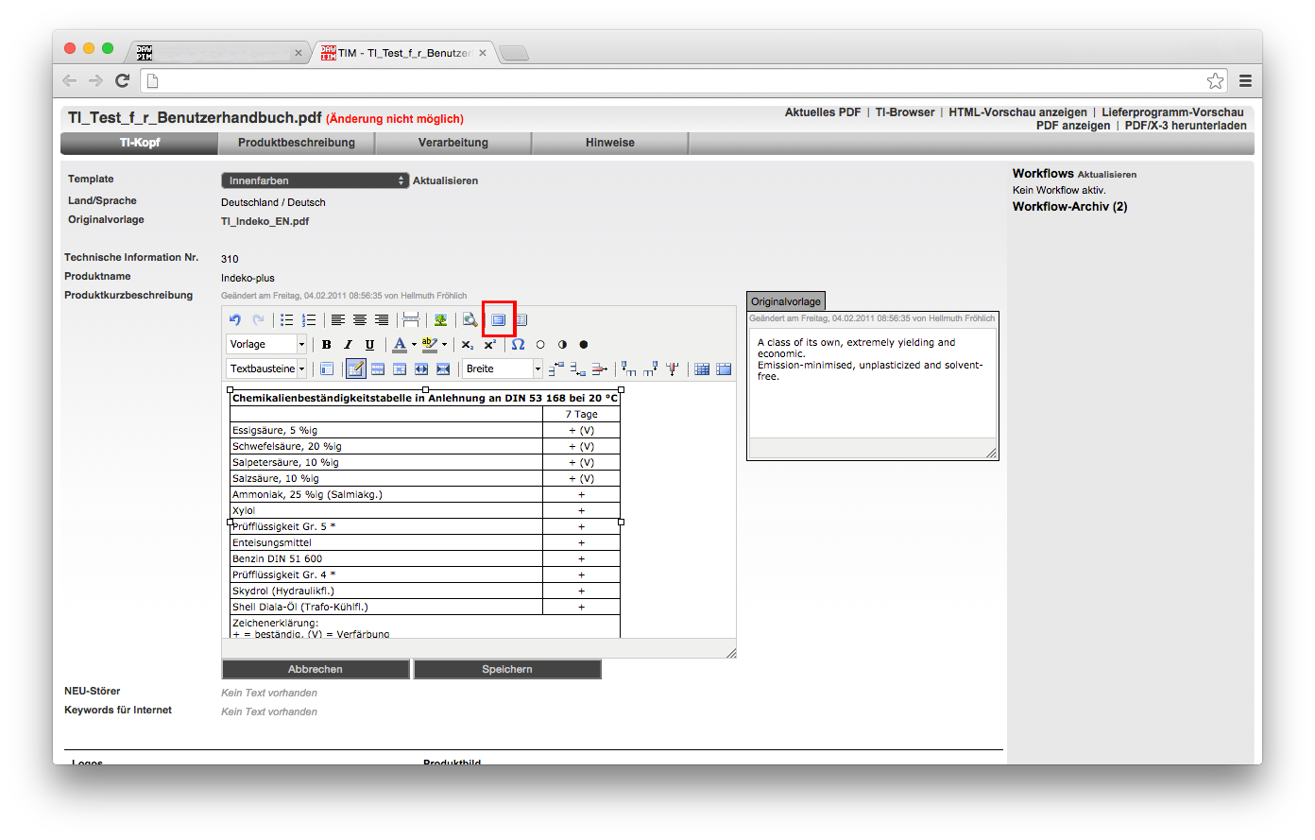The height and width of the screenshot is (840, 1315).
Task: Toggle bold formatting
Action: tap(327, 345)
